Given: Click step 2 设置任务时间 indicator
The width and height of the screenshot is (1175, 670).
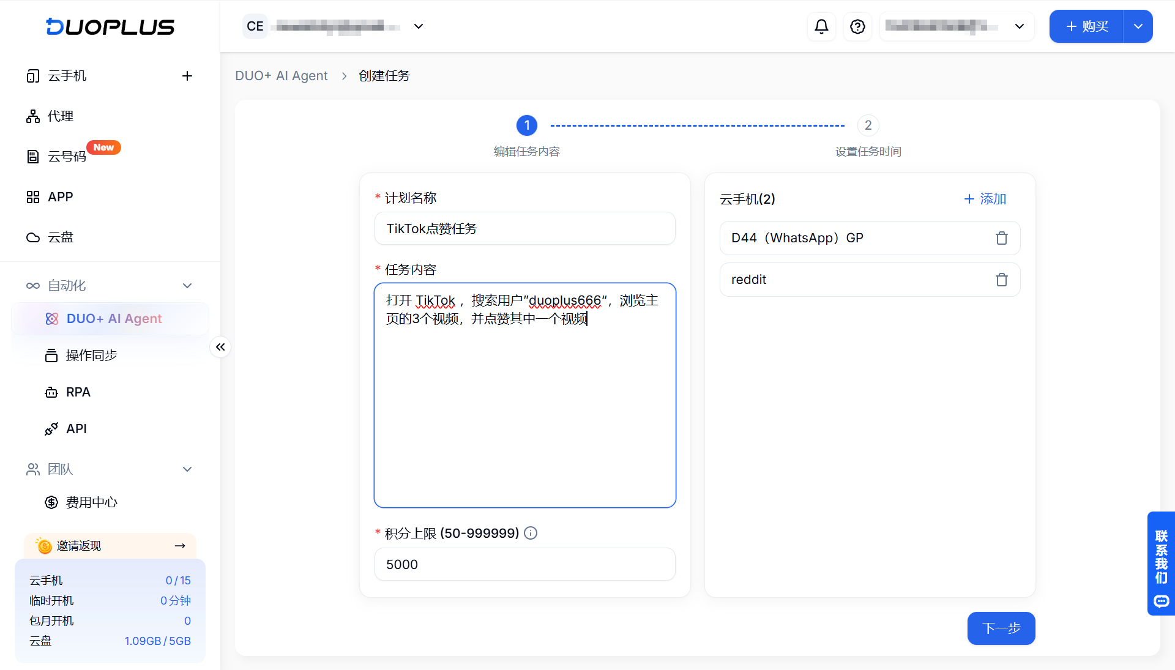Looking at the screenshot, I should [868, 125].
